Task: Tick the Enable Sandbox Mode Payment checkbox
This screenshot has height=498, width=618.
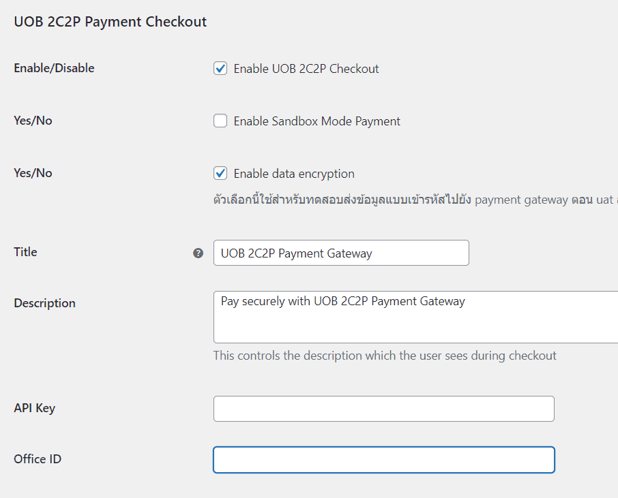Action: click(x=220, y=121)
